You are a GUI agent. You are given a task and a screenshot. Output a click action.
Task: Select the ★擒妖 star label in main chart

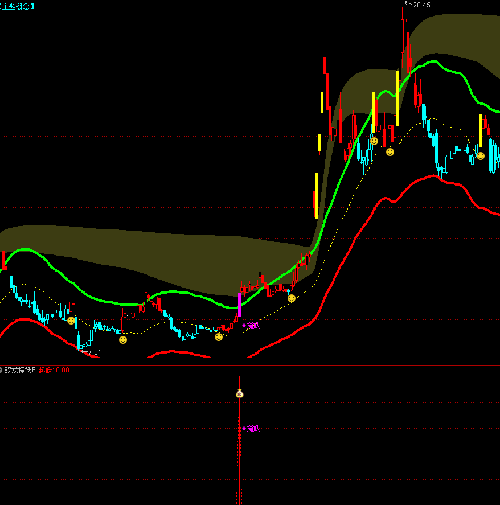251,325
